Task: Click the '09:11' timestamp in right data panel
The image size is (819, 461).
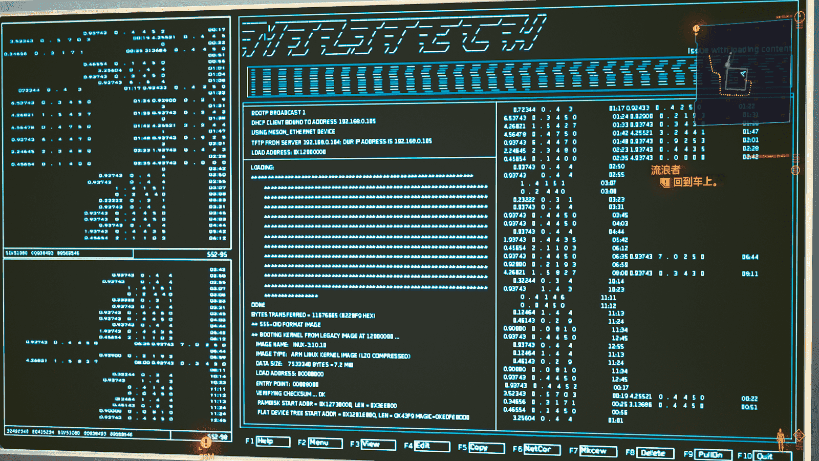Action: [x=750, y=274]
